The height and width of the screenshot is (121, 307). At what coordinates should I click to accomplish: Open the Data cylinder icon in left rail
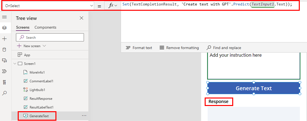pos(4,50)
